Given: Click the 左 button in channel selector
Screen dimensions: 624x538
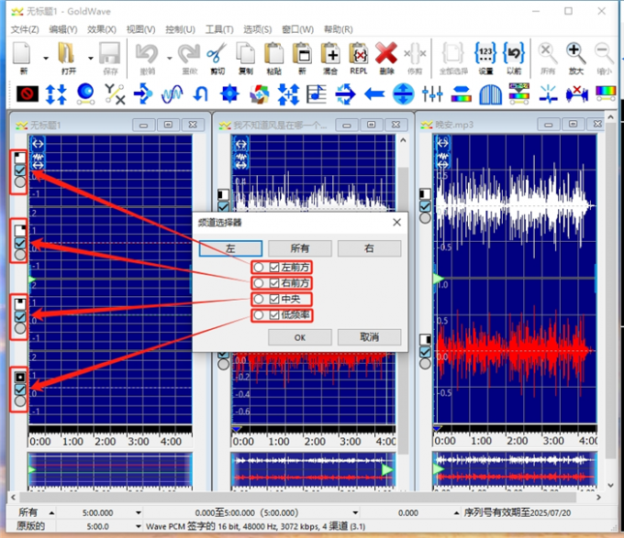Looking at the screenshot, I should (230, 248).
